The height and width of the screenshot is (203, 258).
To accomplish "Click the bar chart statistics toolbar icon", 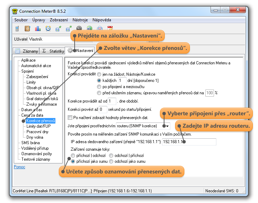I will 38,29.
